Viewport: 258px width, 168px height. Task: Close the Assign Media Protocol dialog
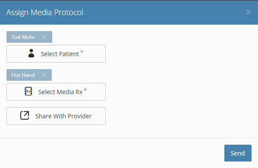tap(249, 12)
